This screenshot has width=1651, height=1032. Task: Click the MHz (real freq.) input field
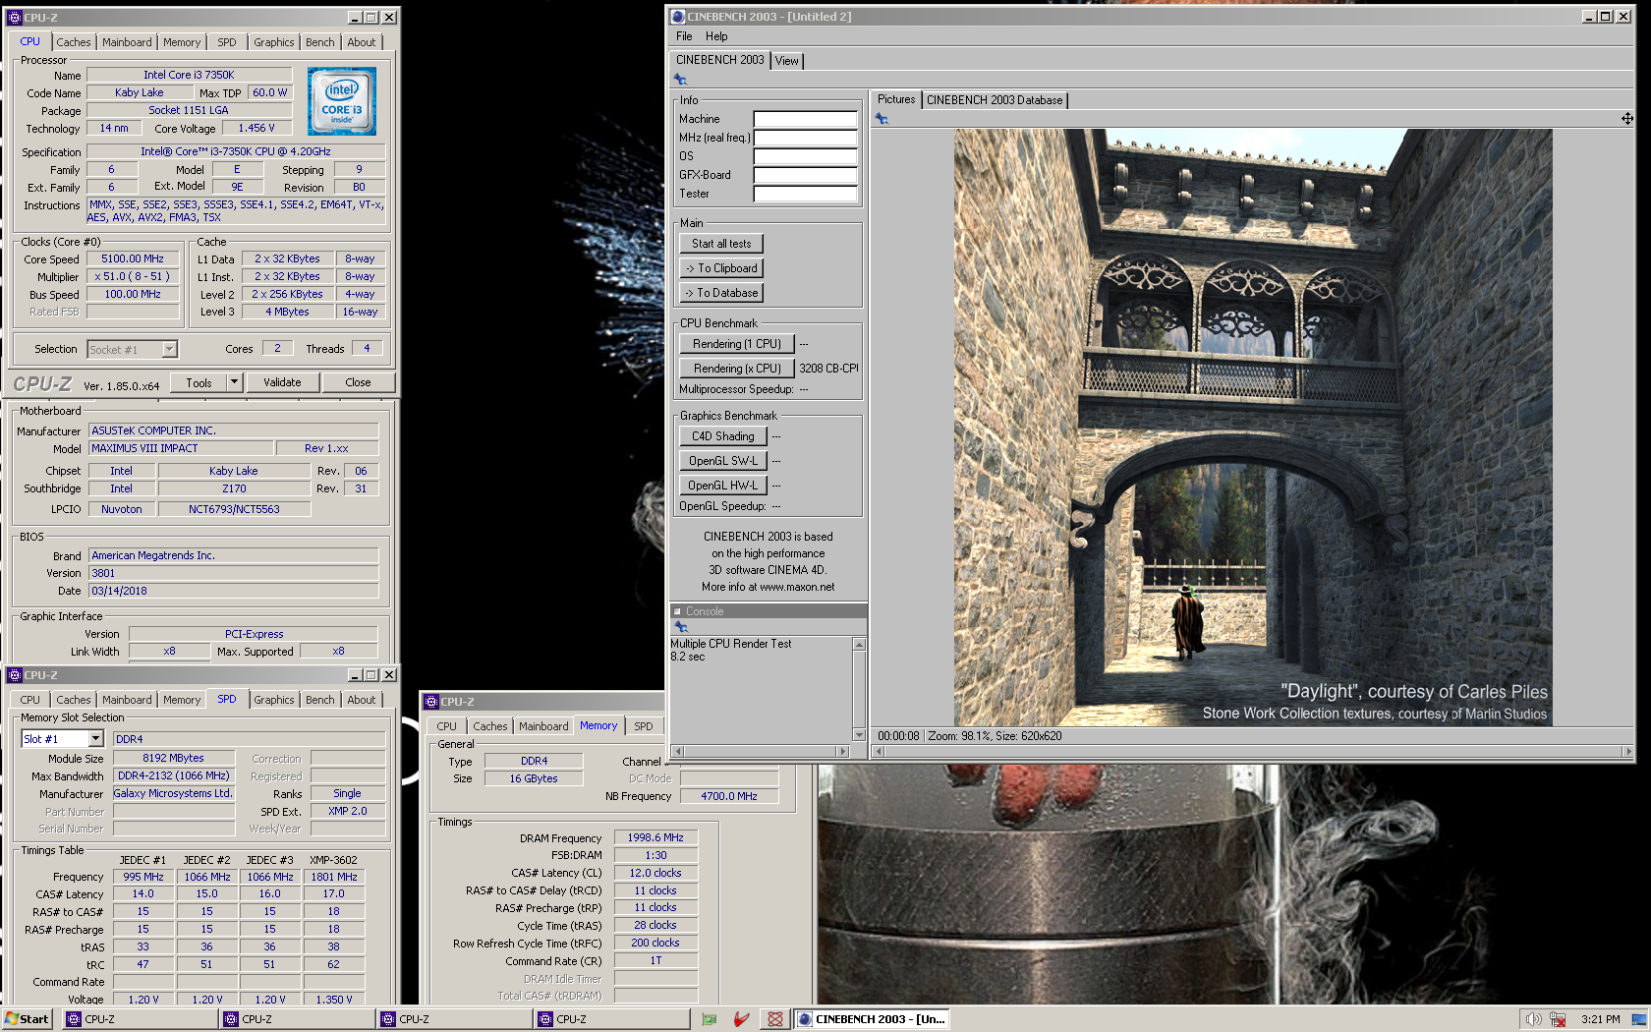tap(805, 138)
